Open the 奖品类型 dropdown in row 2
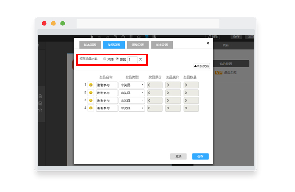Image resolution: width=295 pixels, height=192 pixels. [132, 92]
